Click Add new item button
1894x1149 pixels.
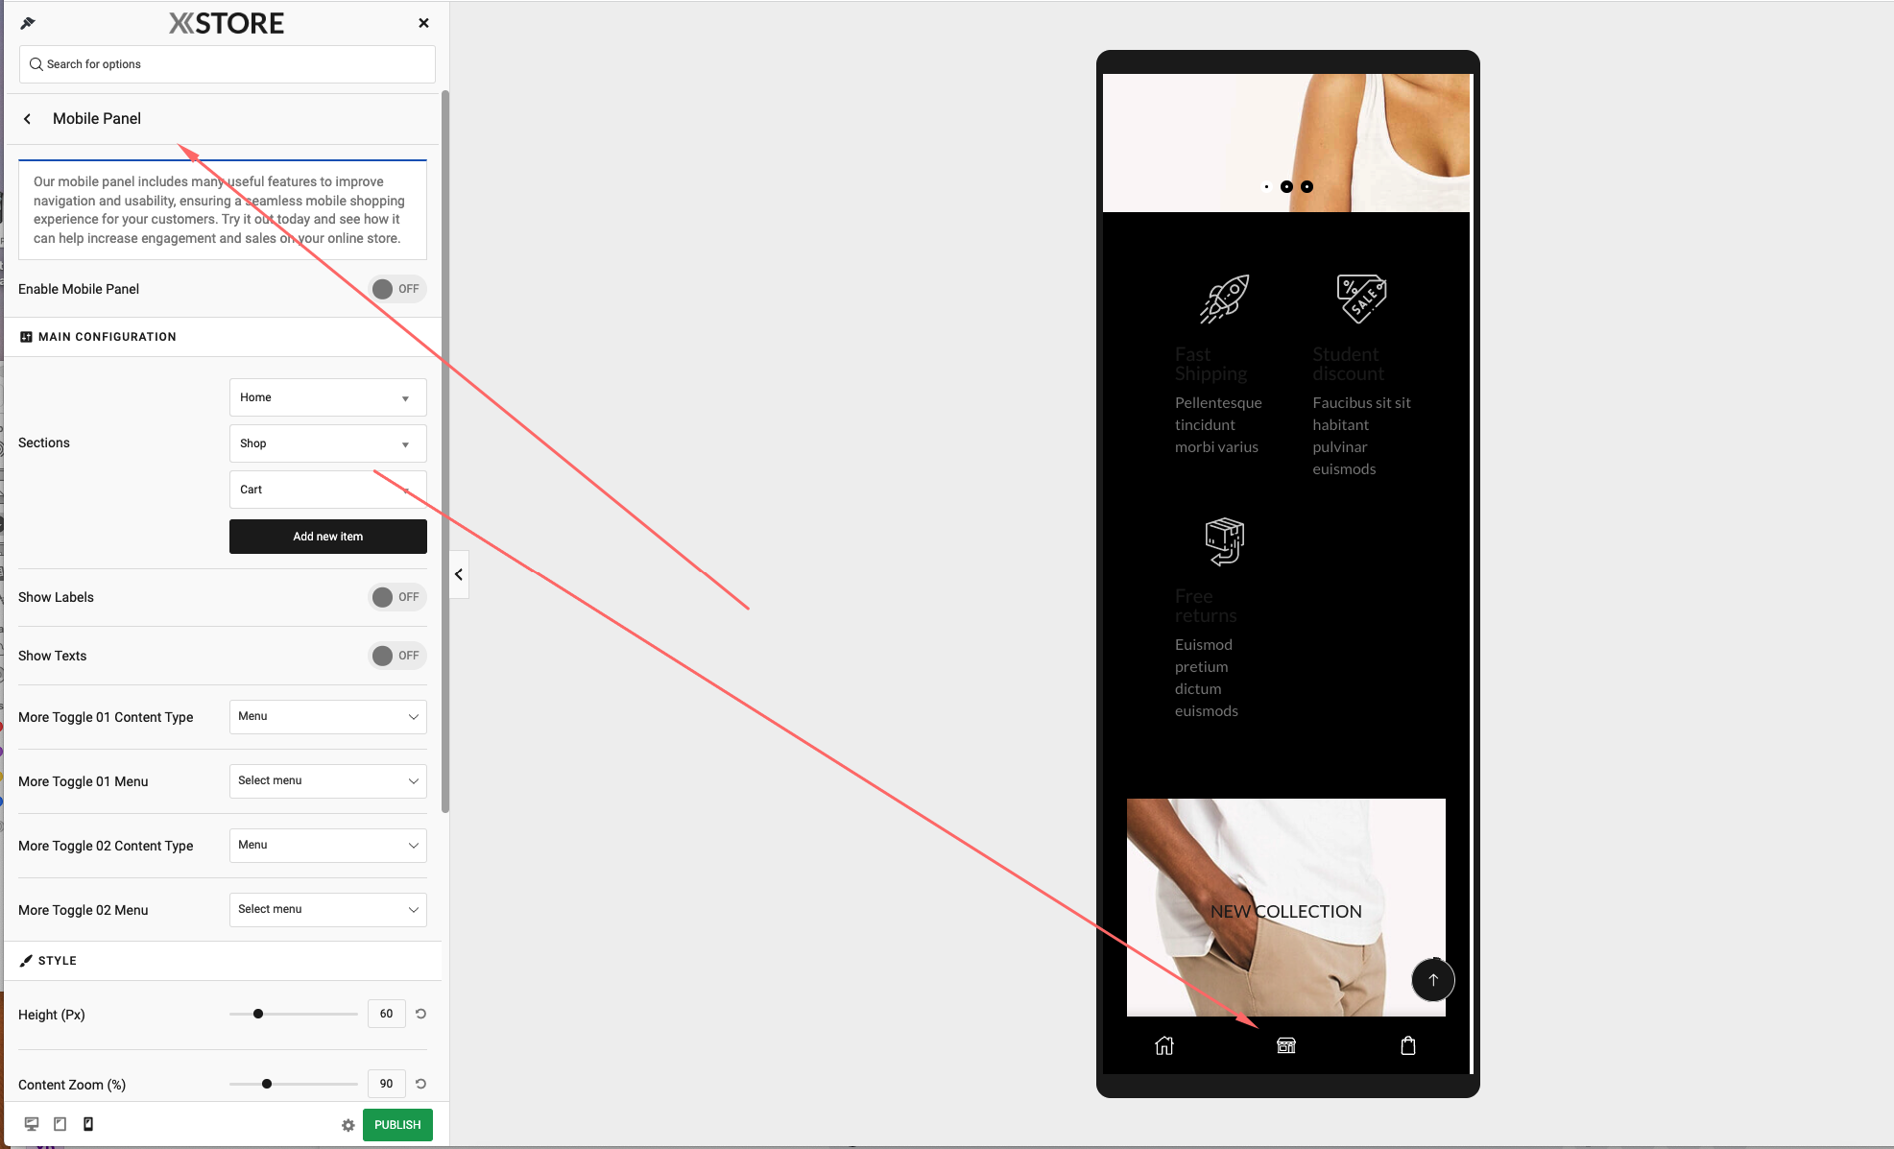click(327, 536)
